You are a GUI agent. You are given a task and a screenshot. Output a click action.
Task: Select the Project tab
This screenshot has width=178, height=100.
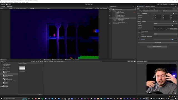click(x=3, y=60)
